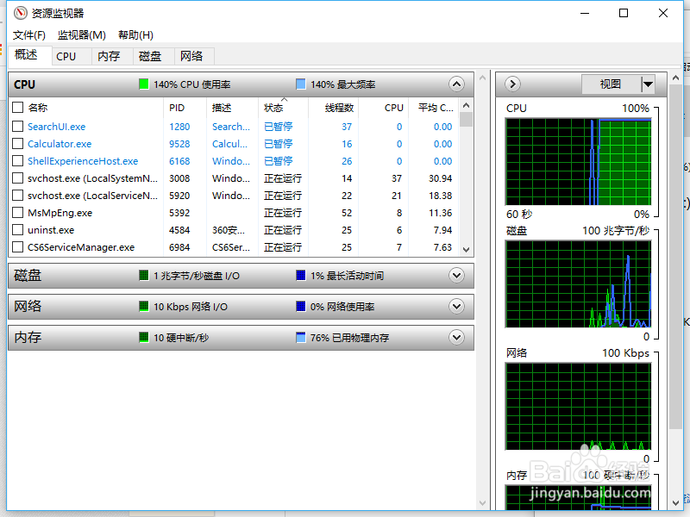Minimize the Resource Monitor window

585,13
